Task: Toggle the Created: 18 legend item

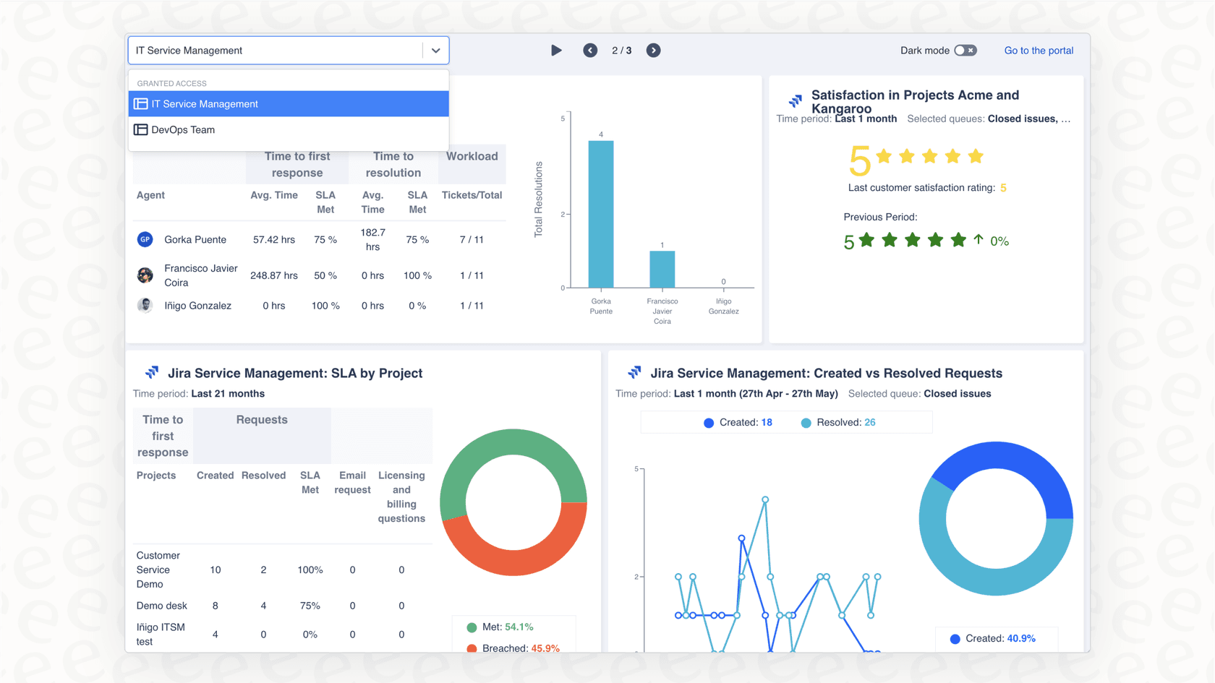Action: [x=737, y=422]
